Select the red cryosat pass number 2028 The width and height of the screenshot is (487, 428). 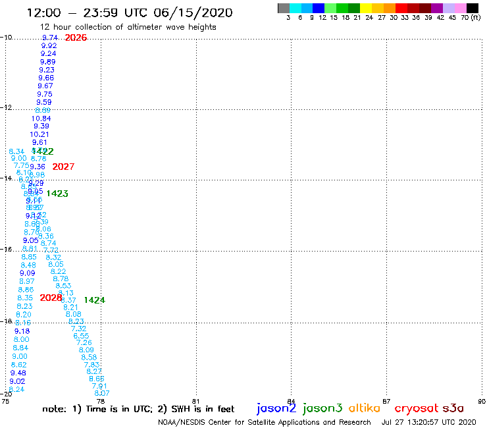coord(51,298)
